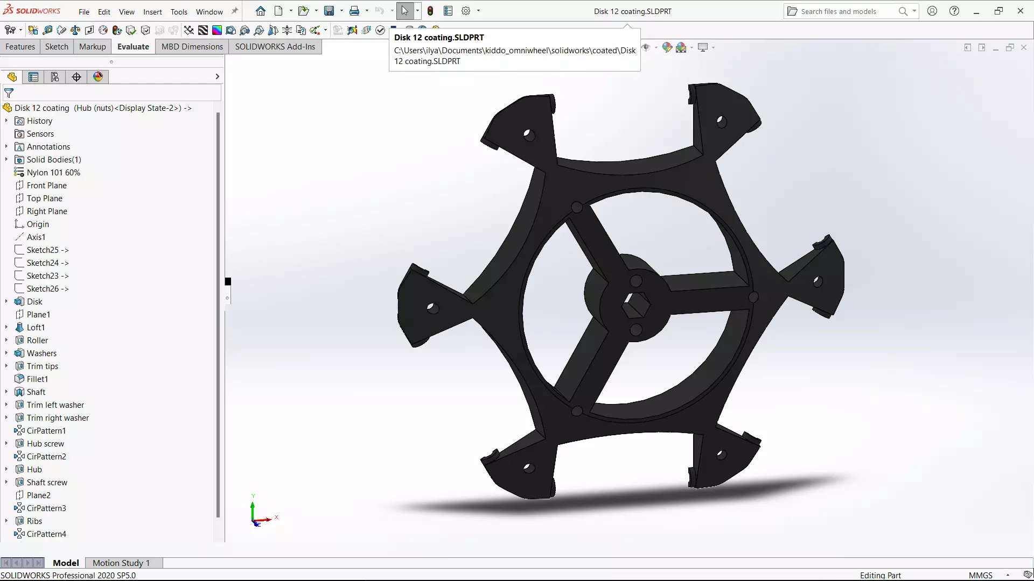The width and height of the screenshot is (1034, 581).
Task: Click the filter funnel icon in tree
Action: 9,93
